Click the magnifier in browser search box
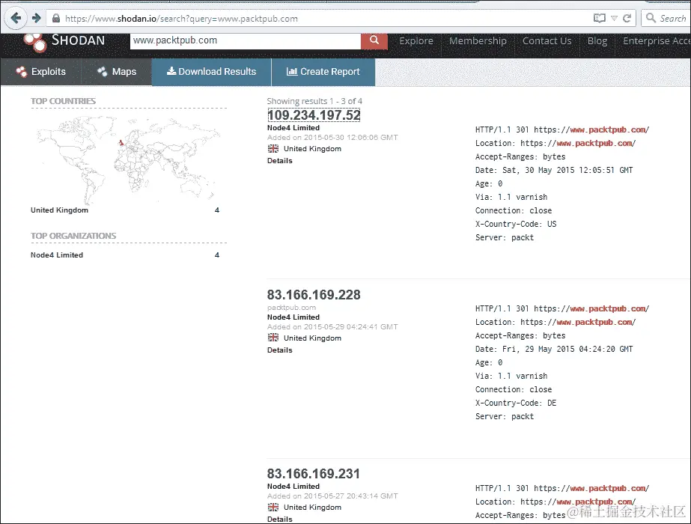Screen dimensions: 691x524 click(x=651, y=18)
